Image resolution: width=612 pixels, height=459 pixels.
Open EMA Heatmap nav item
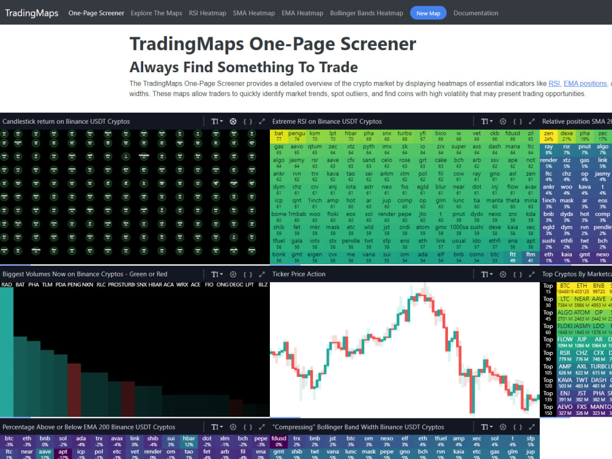click(x=302, y=13)
